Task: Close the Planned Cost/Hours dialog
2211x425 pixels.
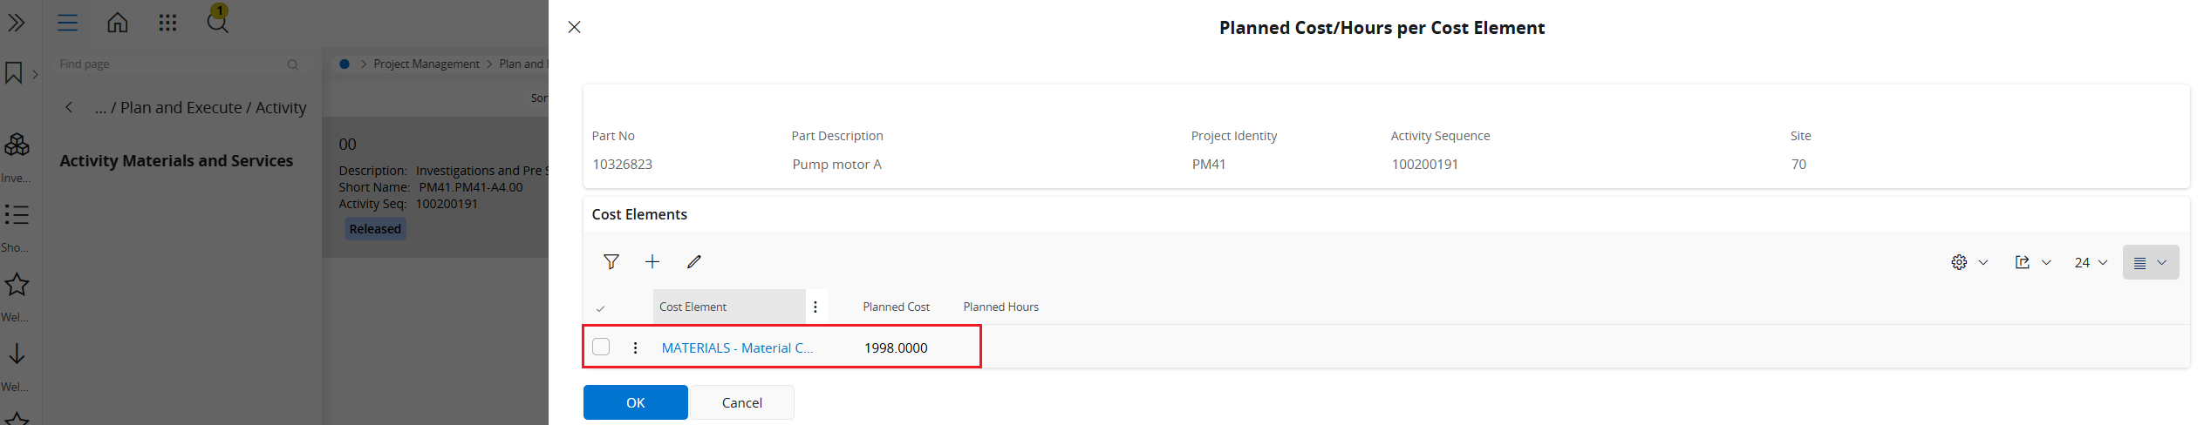Action: point(574,27)
